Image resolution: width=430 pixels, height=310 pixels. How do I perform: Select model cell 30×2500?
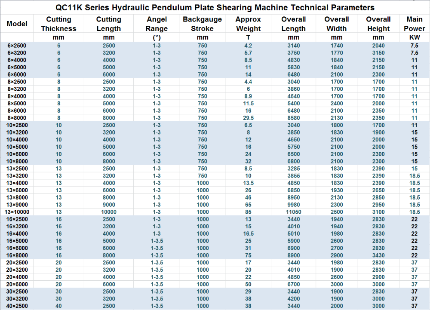17,292
